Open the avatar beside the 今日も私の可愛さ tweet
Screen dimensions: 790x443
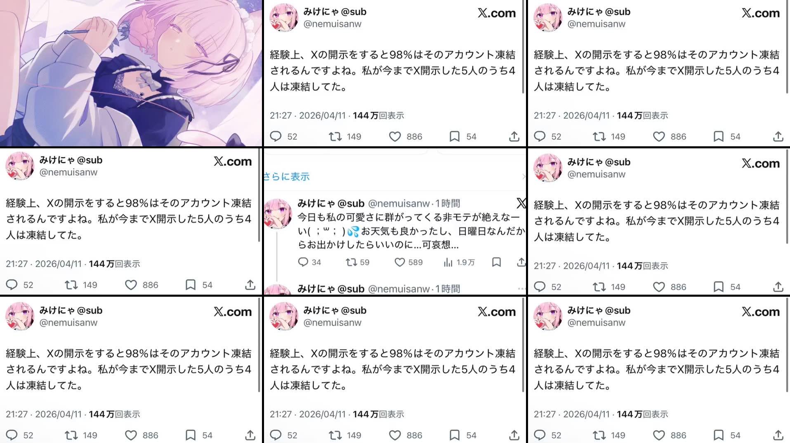(x=278, y=213)
